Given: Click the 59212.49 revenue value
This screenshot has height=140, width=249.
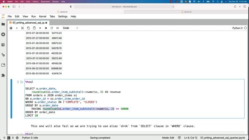Looking at the screenshot, I should [x=56, y=58].
